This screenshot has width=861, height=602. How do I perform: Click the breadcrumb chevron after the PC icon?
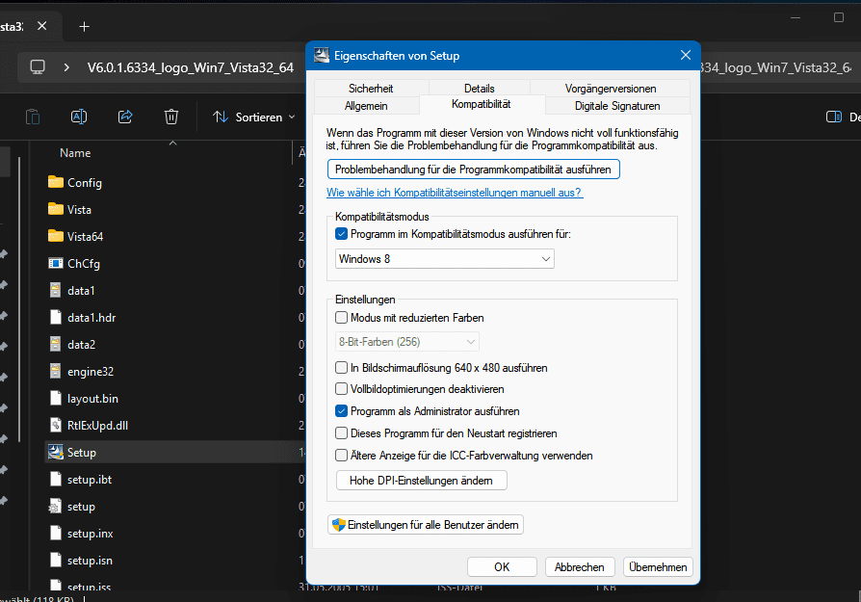click(66, 67)
